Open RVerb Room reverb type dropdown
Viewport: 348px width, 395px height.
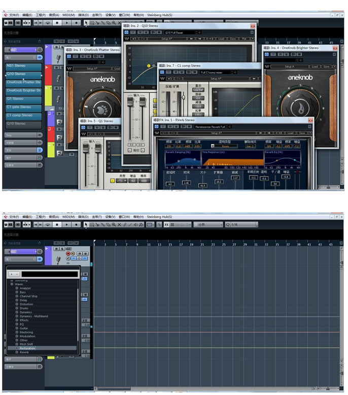(x=213, y=146)
